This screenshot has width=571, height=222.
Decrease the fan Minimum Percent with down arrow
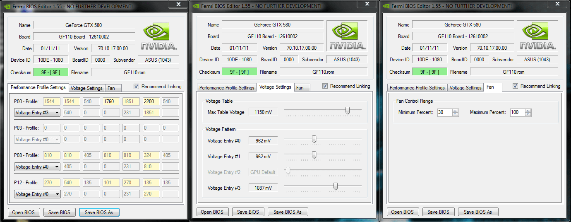(455, 114)
